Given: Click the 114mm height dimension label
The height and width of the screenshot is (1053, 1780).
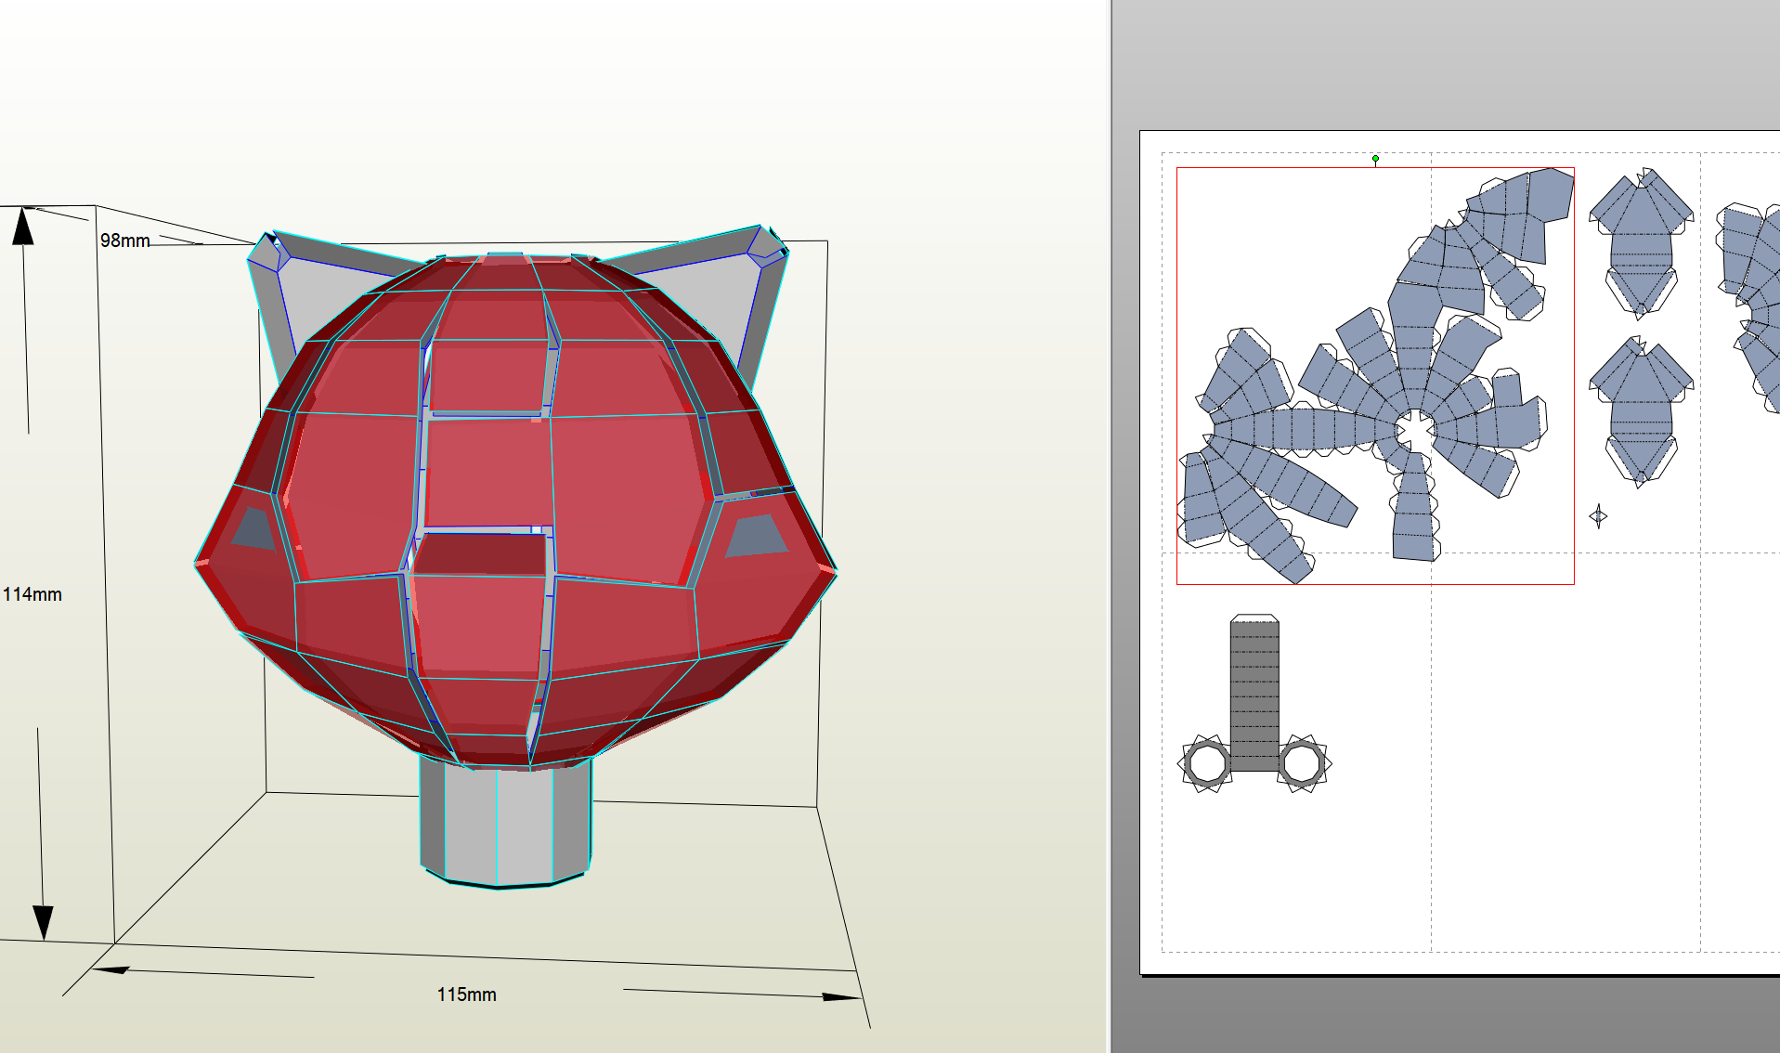Looking at the screenshot, I should [x=32, y=594].
